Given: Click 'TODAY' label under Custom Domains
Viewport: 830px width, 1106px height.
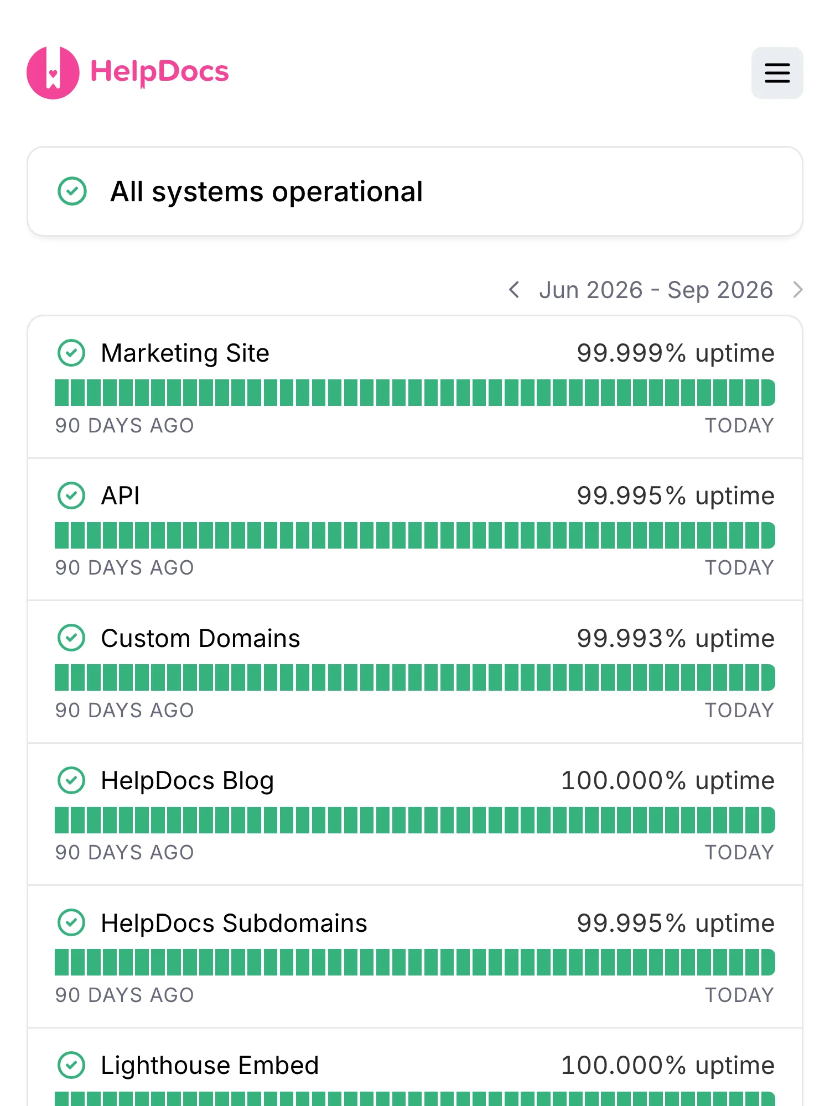Looking at the screenshot, I should click(x=739, y=710).
